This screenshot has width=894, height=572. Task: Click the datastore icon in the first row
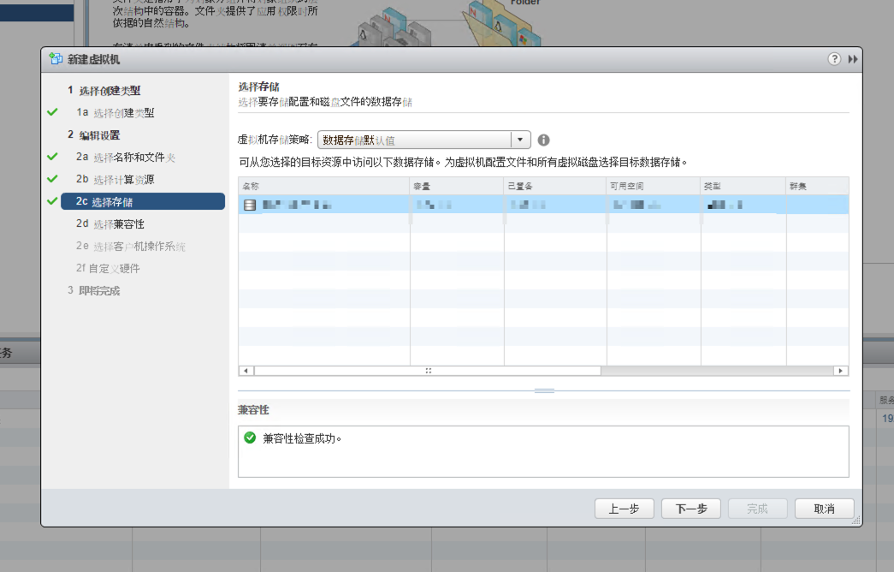coord(250,206)
